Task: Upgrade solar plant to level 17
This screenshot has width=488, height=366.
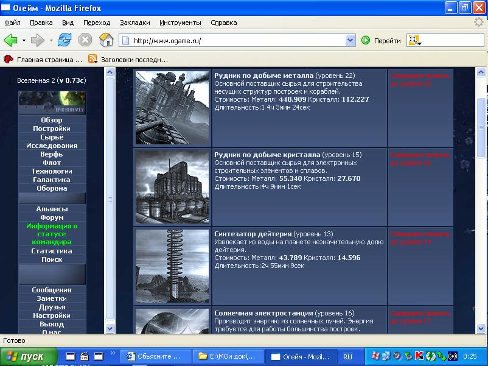Action: (x=420, y=317)
